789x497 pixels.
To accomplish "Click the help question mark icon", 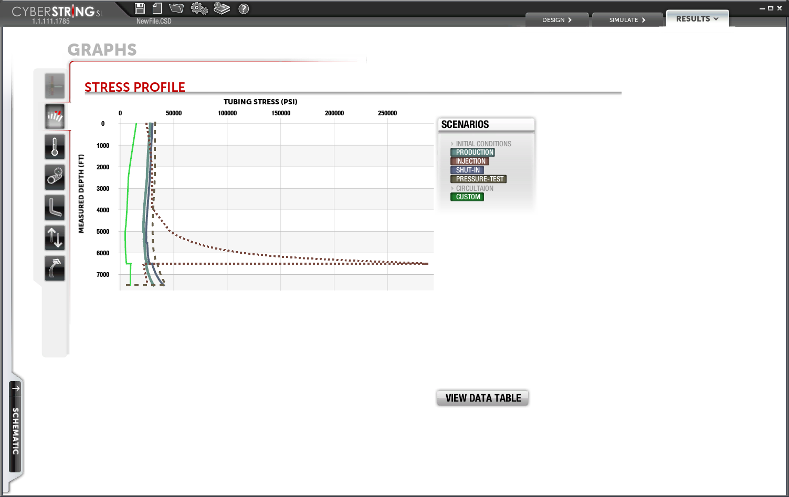I will click(244, 9).
